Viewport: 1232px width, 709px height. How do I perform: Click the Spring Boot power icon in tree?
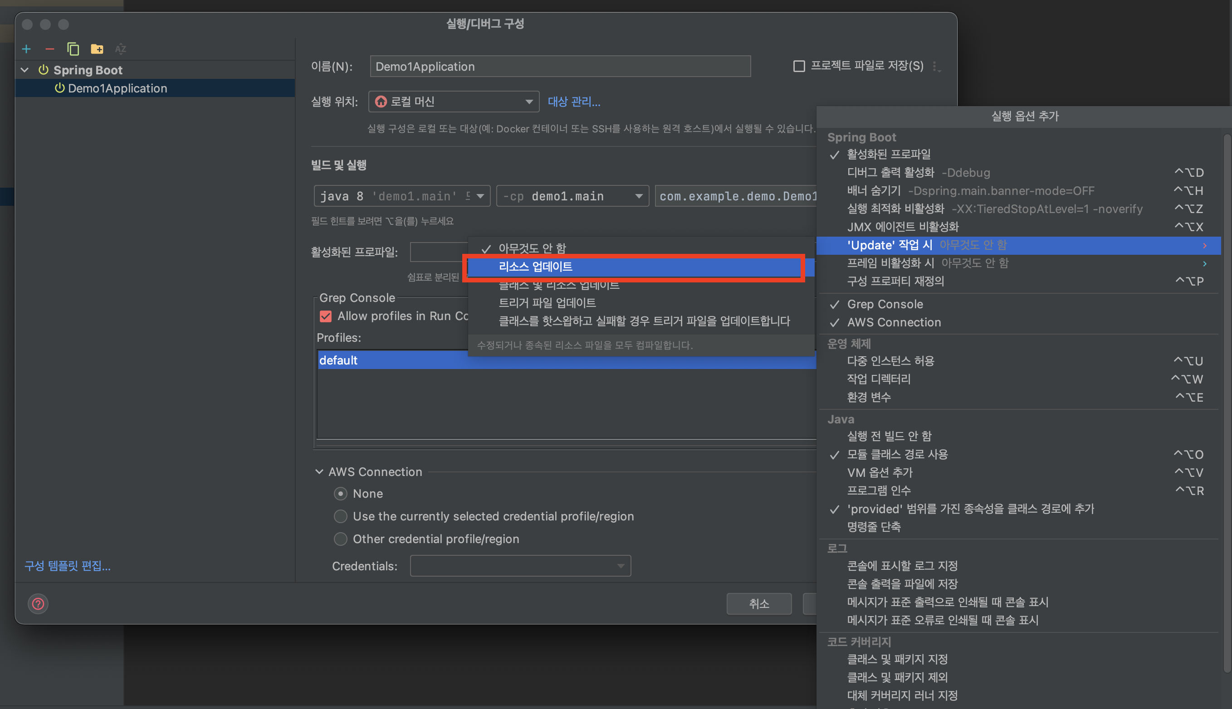44,70
